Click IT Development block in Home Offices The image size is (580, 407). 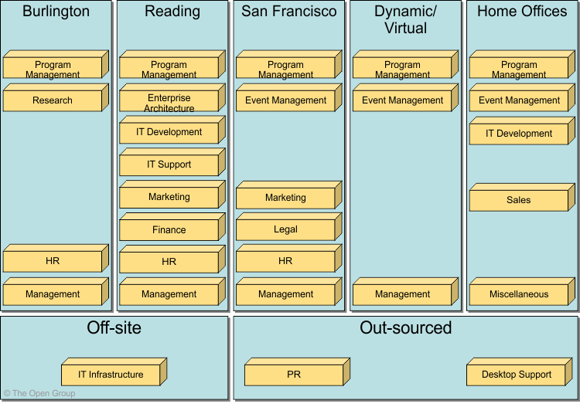coord(522,131)
